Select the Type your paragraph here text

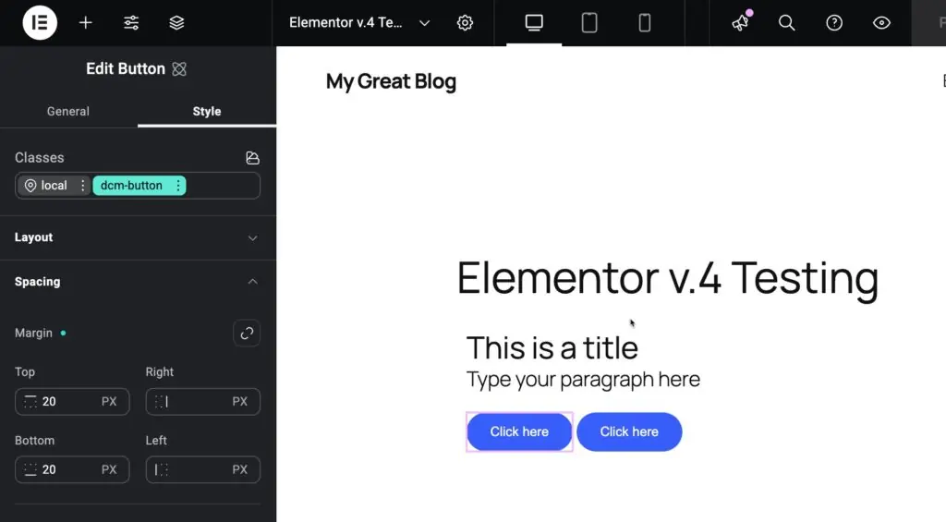pos(583,380)
